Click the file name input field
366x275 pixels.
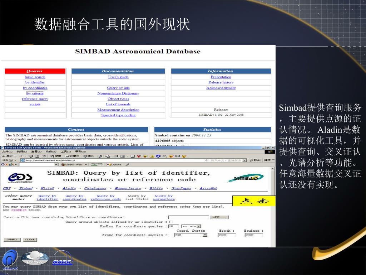[189, 217]
